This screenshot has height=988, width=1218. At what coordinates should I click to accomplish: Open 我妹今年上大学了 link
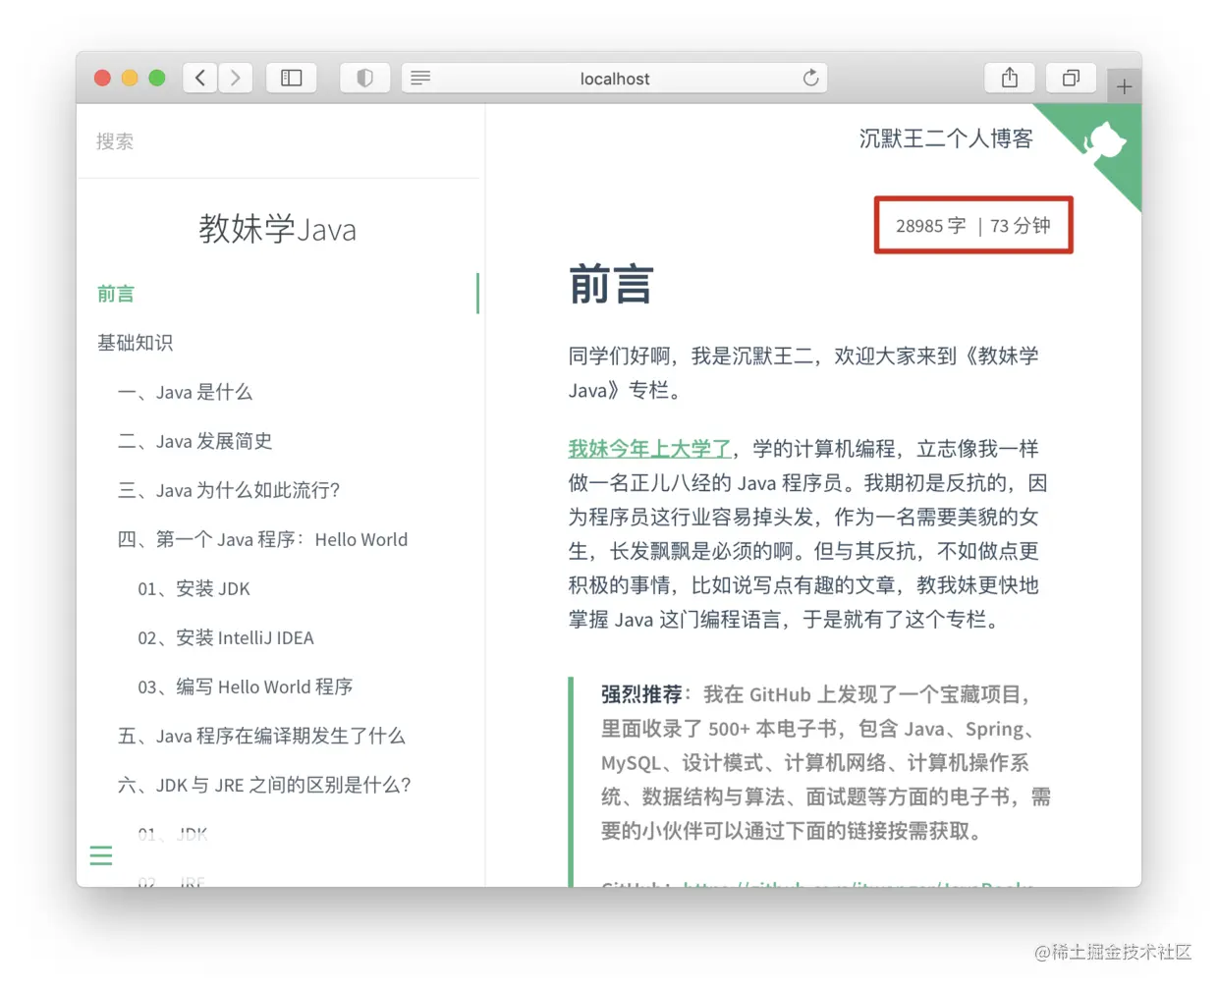(x=649, y=449)
